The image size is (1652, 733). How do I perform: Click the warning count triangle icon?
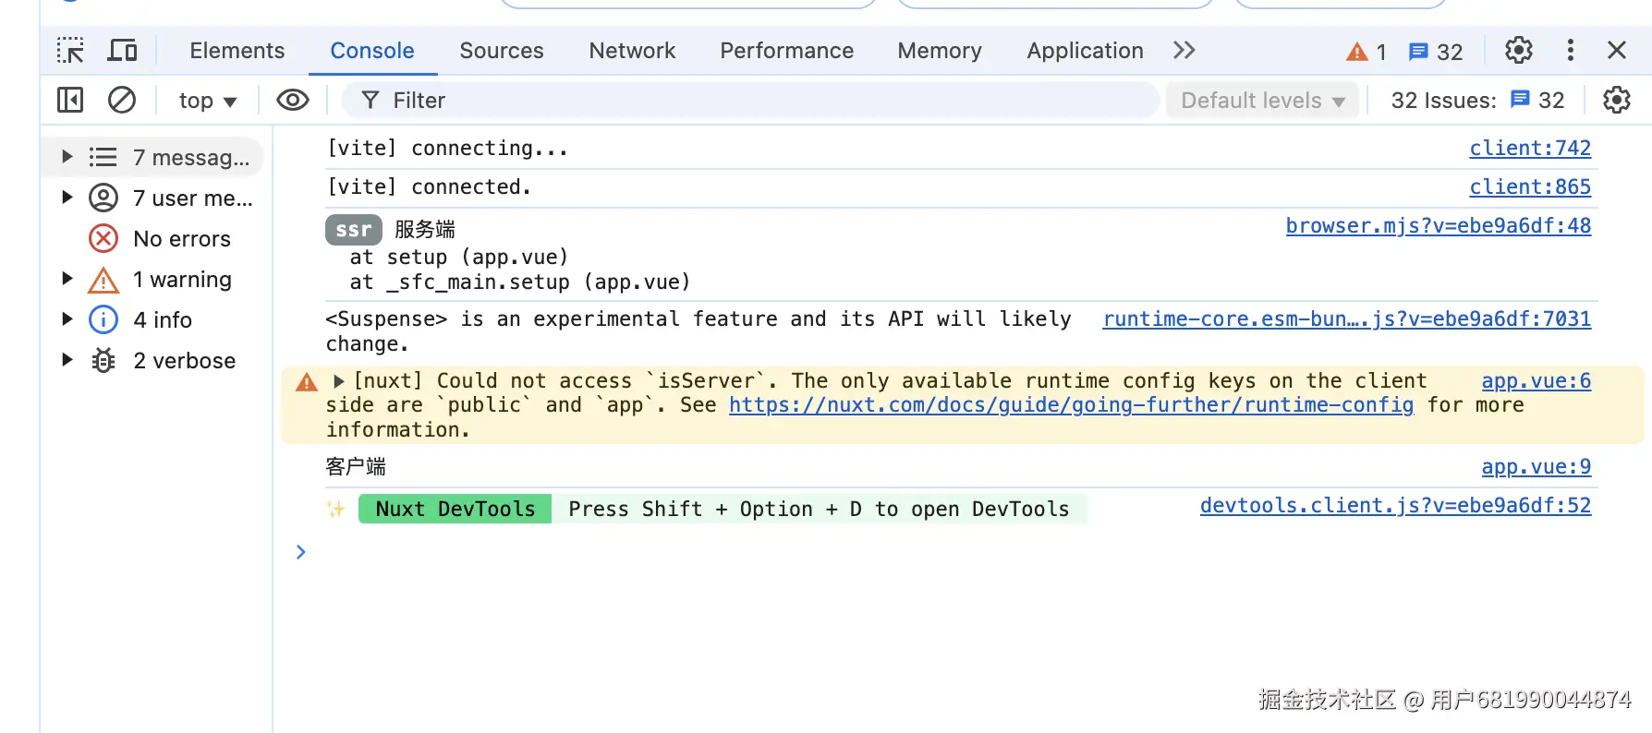click(1357, 52)
